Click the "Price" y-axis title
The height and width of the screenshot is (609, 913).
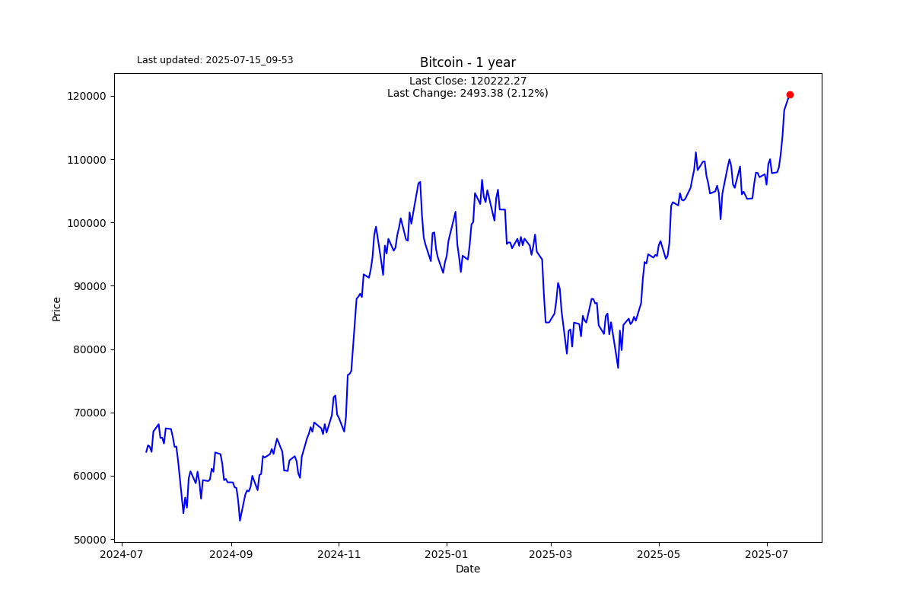coord(56,308)
